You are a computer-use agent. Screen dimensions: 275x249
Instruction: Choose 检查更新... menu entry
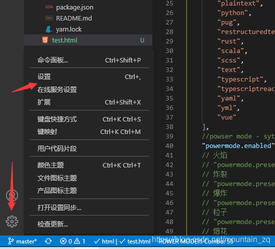89,224
